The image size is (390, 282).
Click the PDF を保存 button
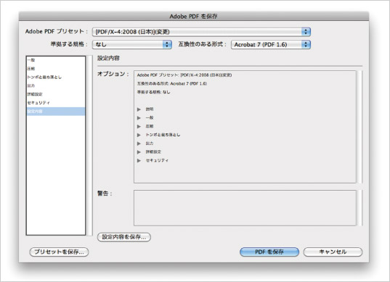(x=269, y=252)
